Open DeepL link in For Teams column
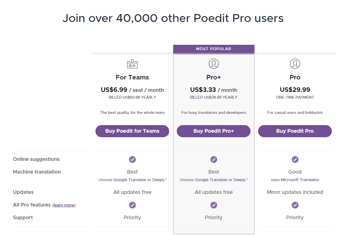Image resolution: width=353 pixels, height=235 pixels. point(158,180)
